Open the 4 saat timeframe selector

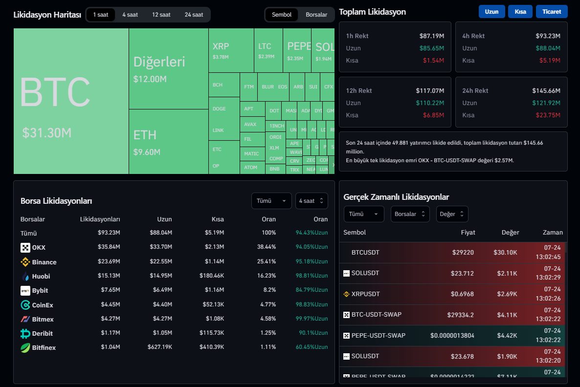point(312,201)
